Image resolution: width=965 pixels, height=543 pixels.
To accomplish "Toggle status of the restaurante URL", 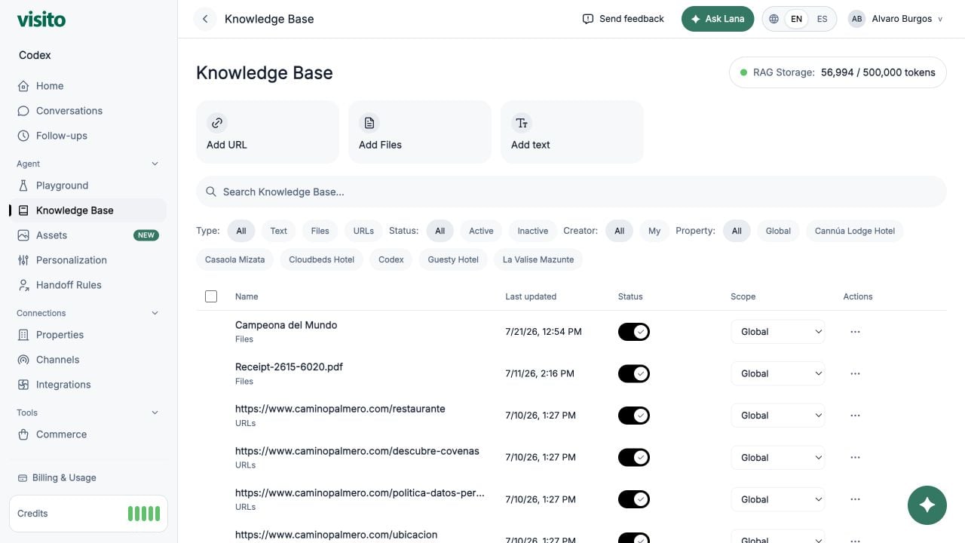I will click(634, 416).
